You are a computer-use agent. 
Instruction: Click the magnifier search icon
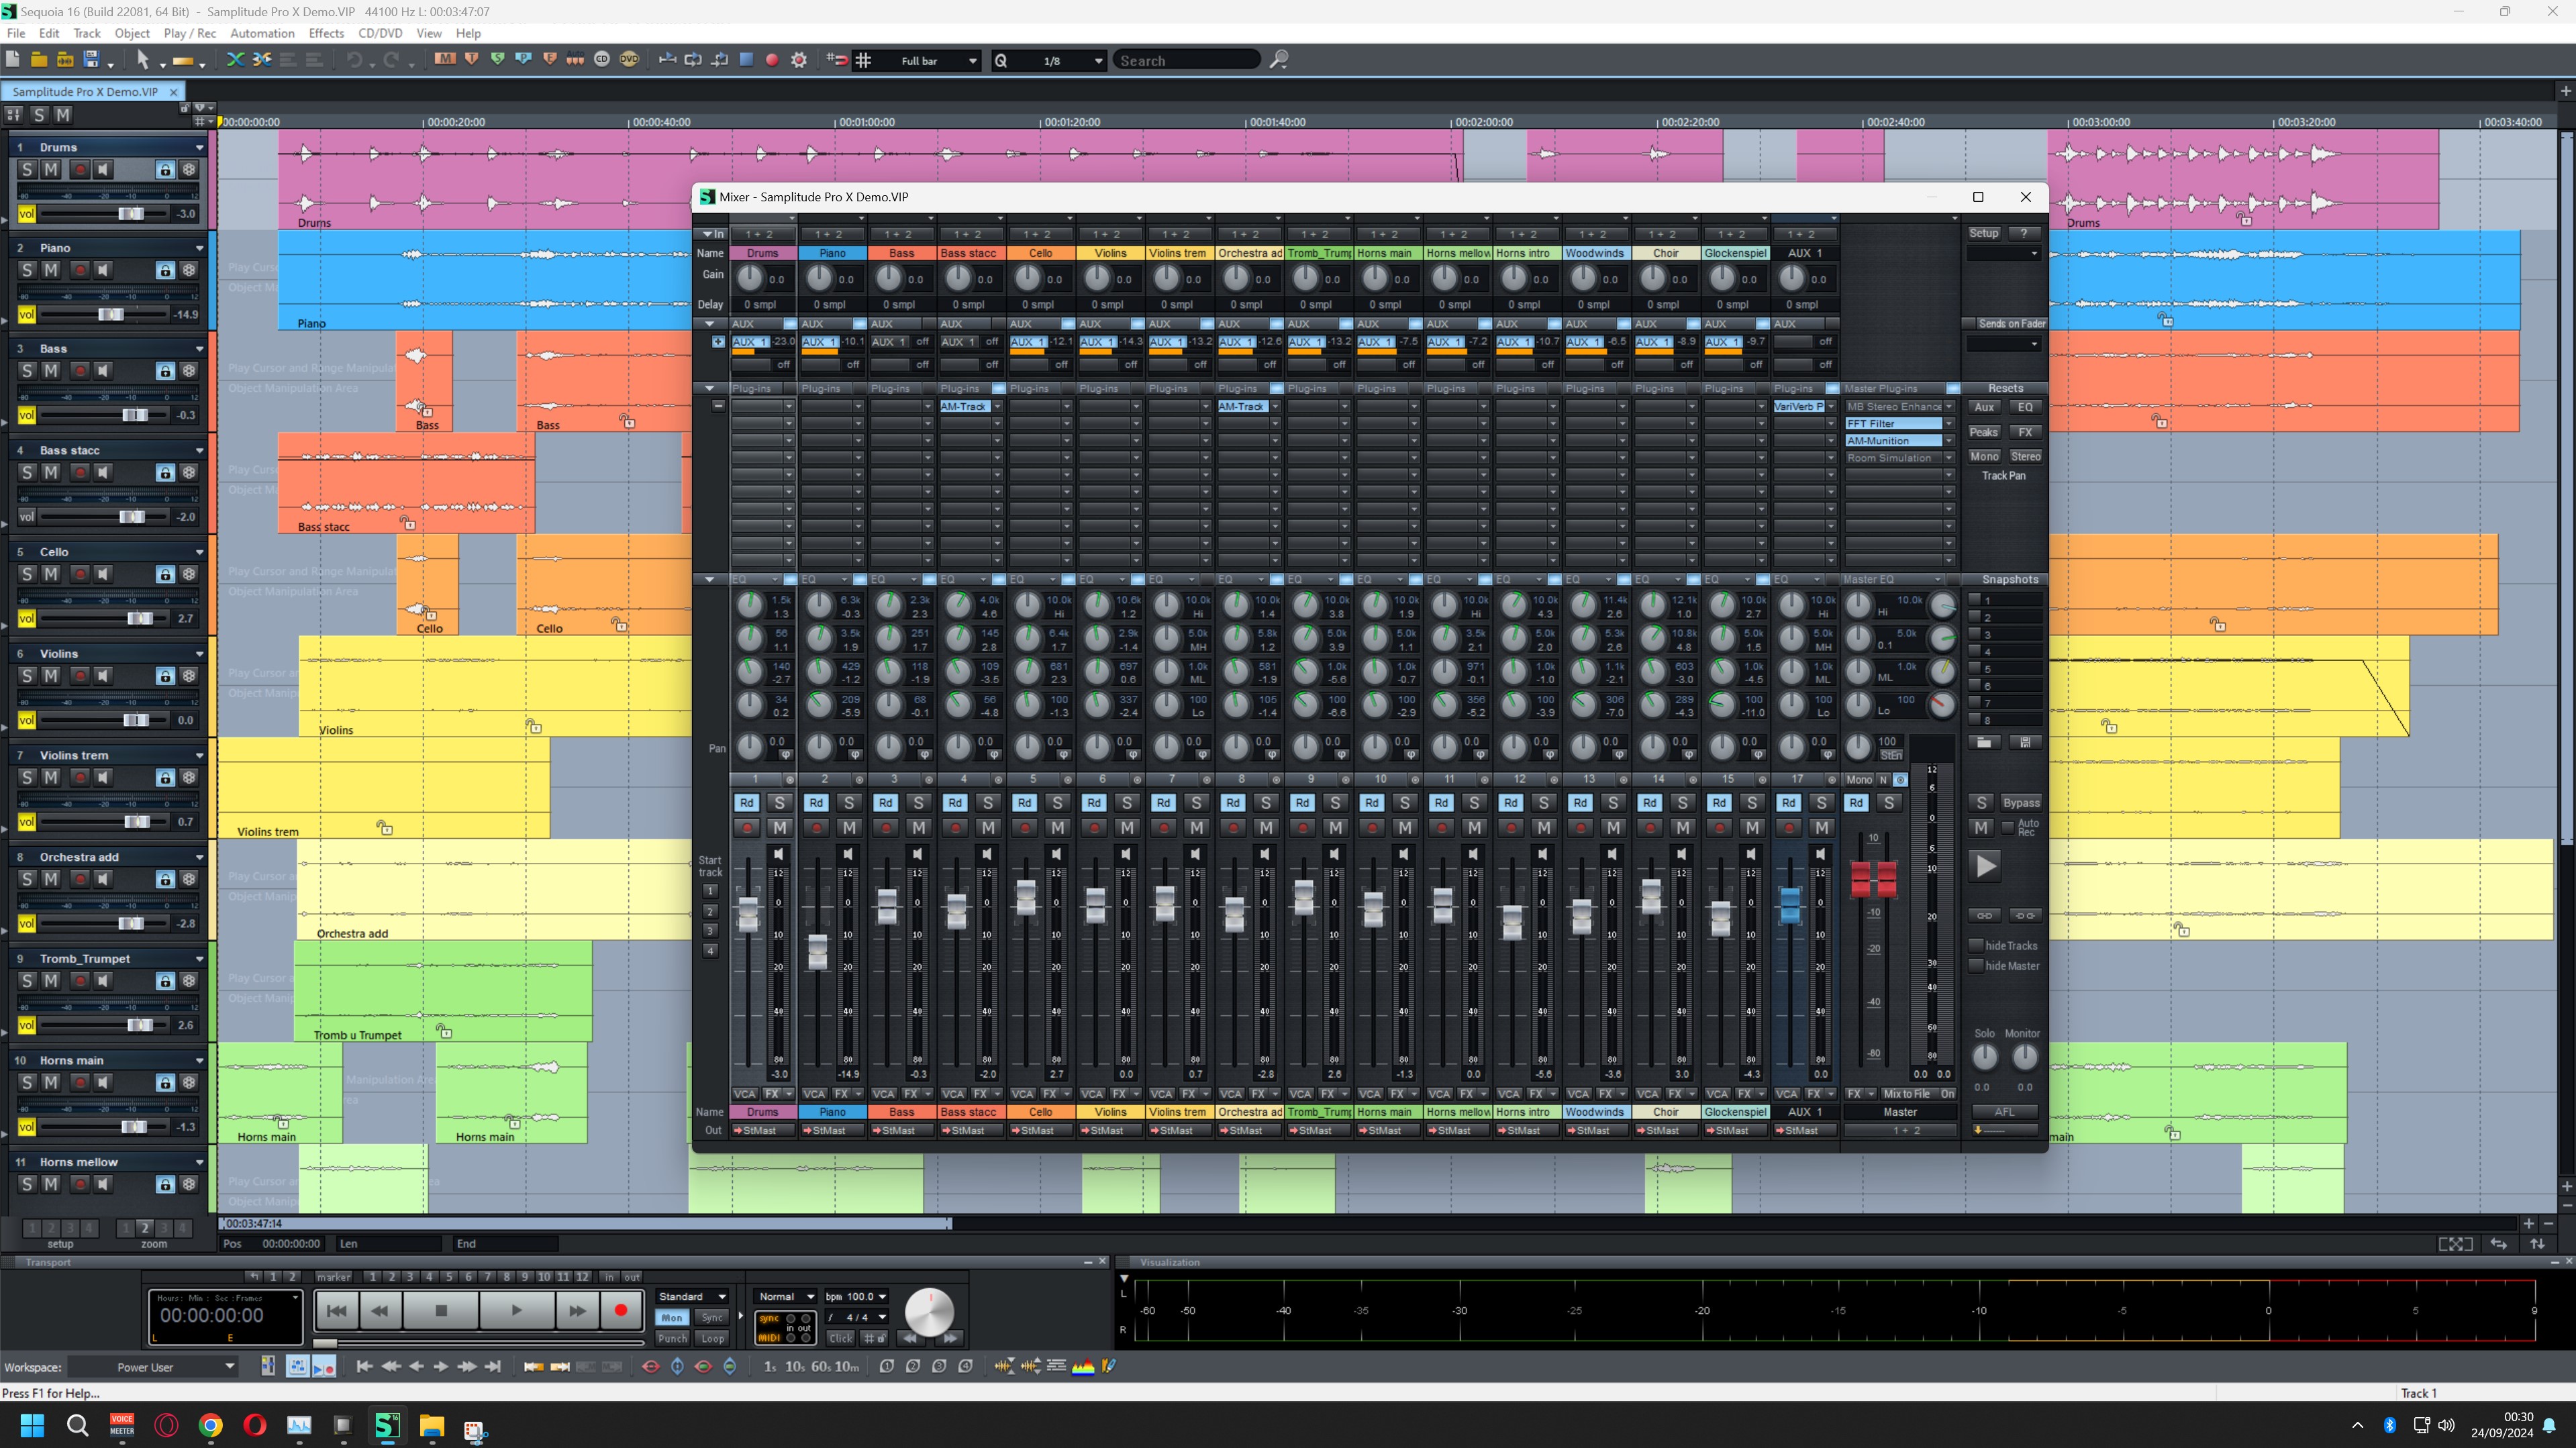[x=1278, y=60]
